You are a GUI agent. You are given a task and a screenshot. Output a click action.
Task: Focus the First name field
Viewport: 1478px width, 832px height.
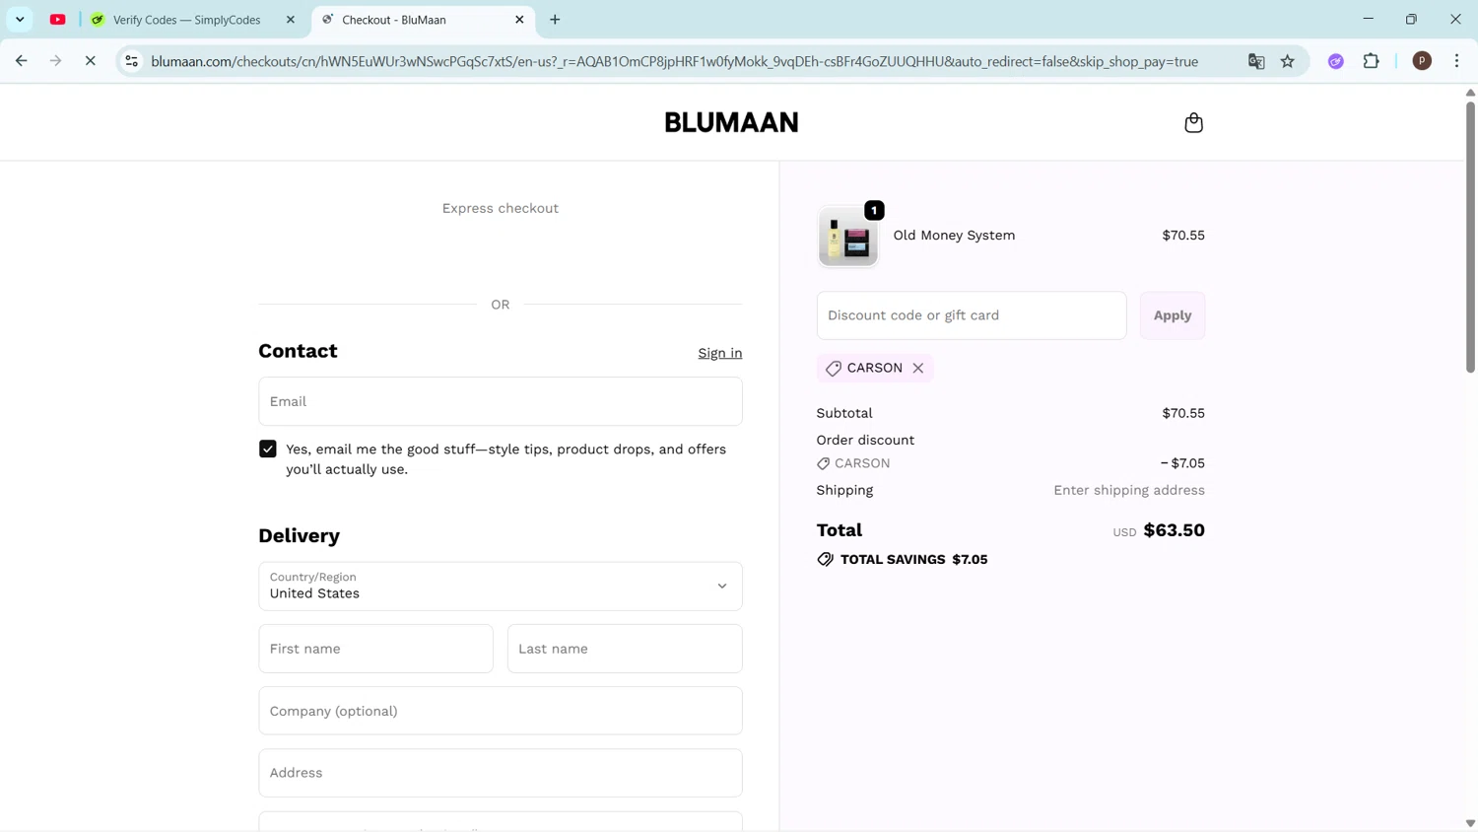[375, 649]
